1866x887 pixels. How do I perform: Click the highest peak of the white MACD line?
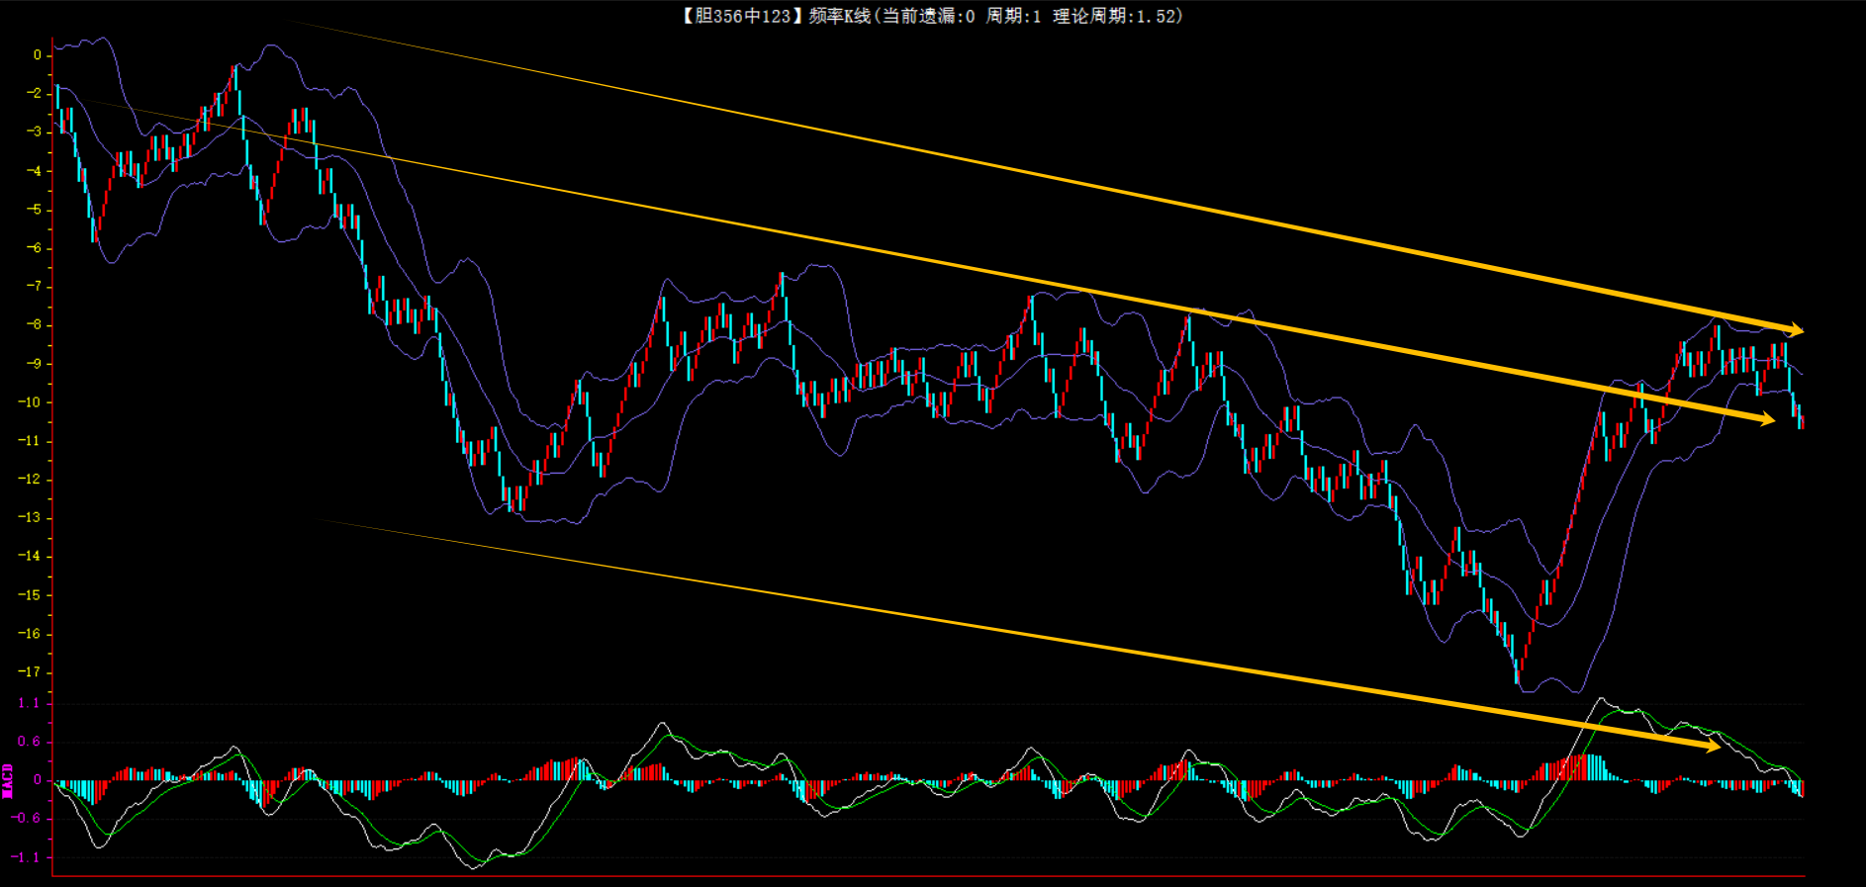click(1600, 699)
